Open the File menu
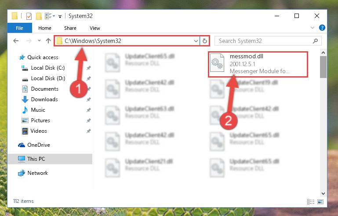338x216 pixels. point(20,28)
